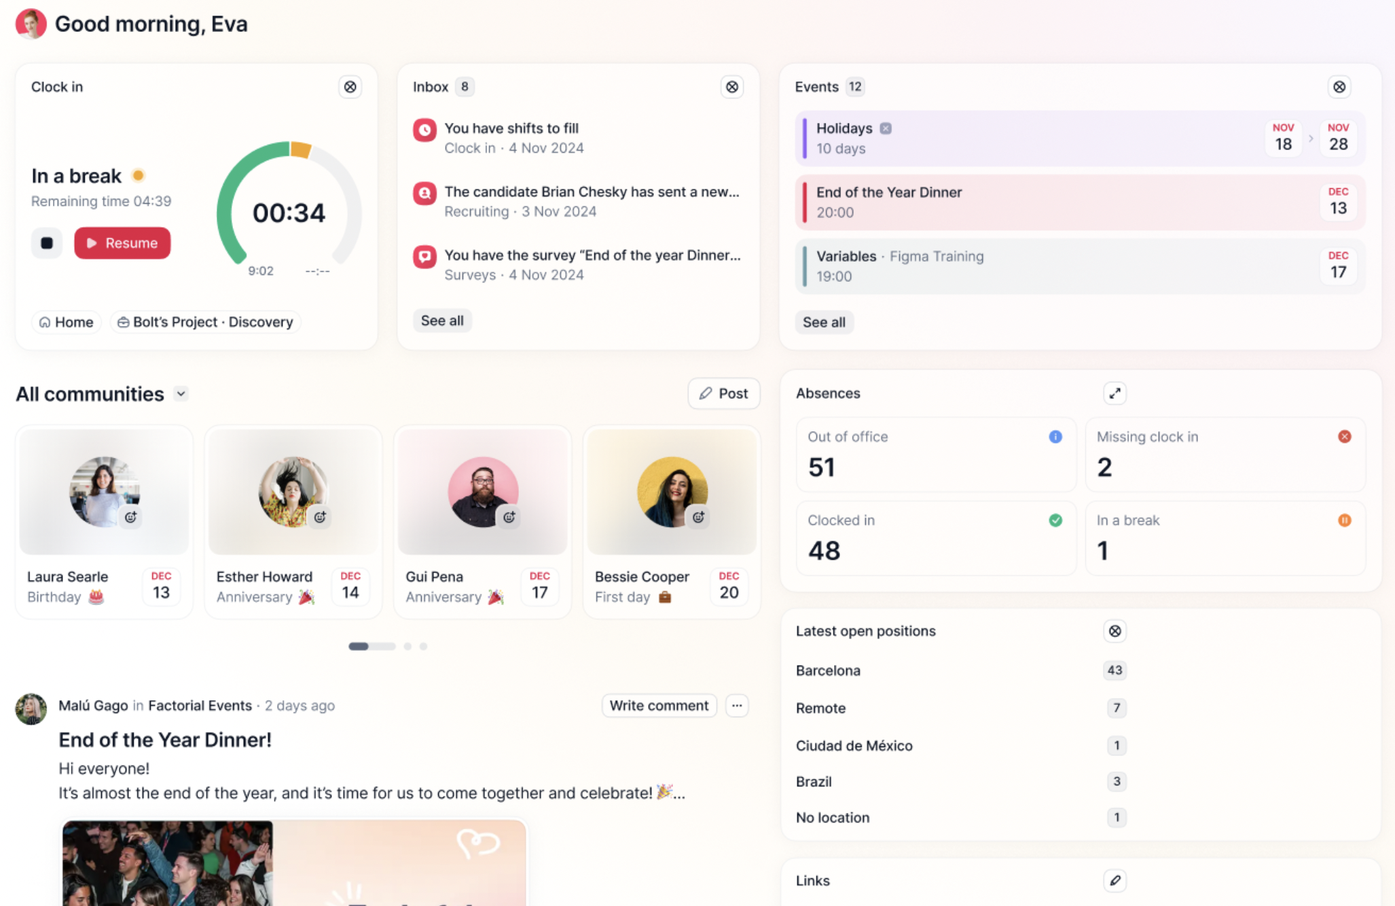Go to second carousel page dot
The width and height of the screenshot is (1395, 906).
(x=407, y=647)
